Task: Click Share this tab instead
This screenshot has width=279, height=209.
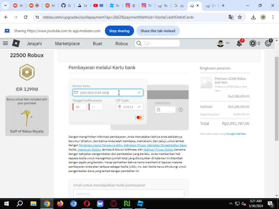Action: click(x=158, y=31)
